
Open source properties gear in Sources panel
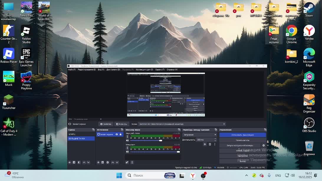click(x=108, y=162)
